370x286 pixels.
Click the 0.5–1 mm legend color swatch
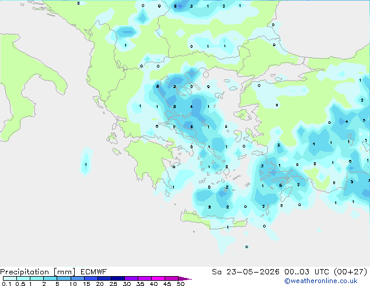(x=23, y=278)
